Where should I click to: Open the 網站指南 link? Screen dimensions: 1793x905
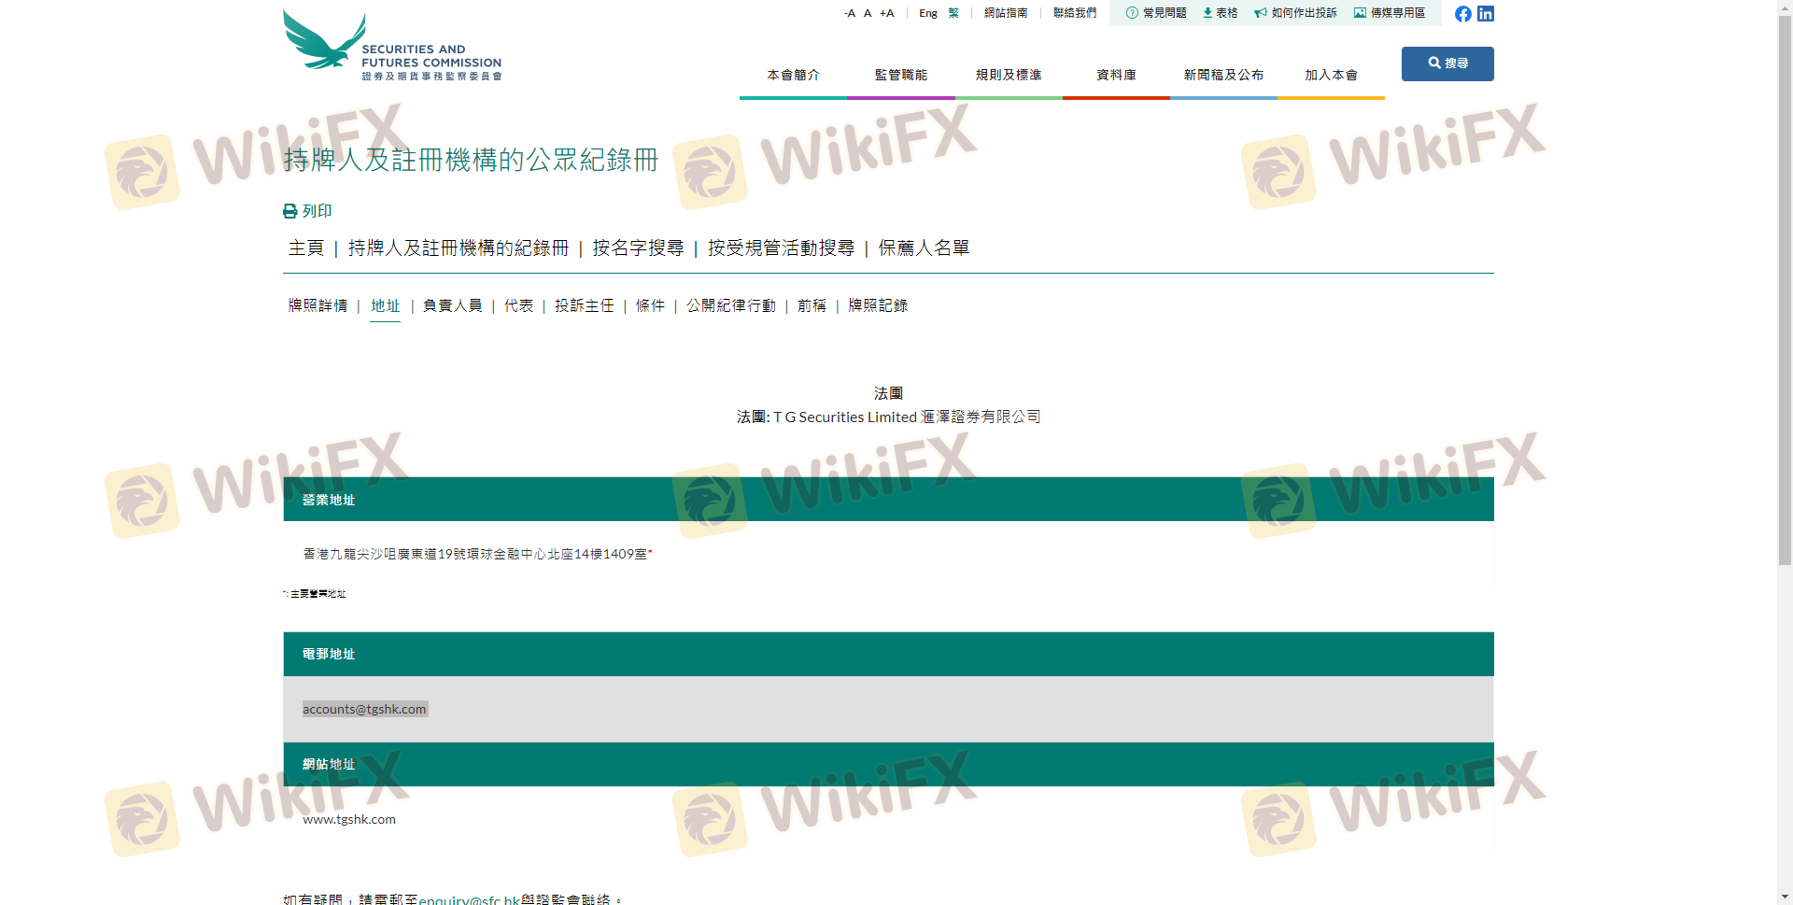(1006, 13)
